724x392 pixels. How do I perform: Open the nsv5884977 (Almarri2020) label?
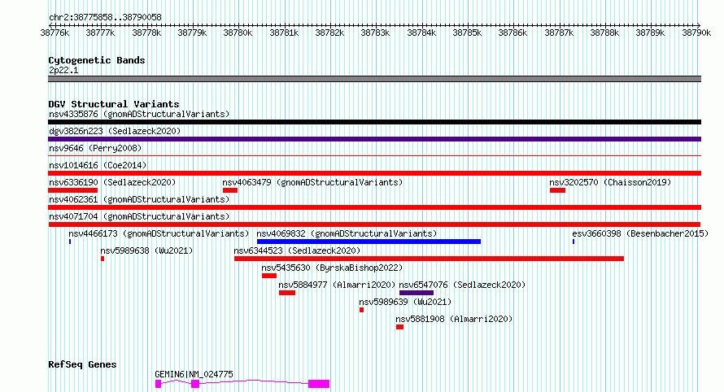pos(337,285)
